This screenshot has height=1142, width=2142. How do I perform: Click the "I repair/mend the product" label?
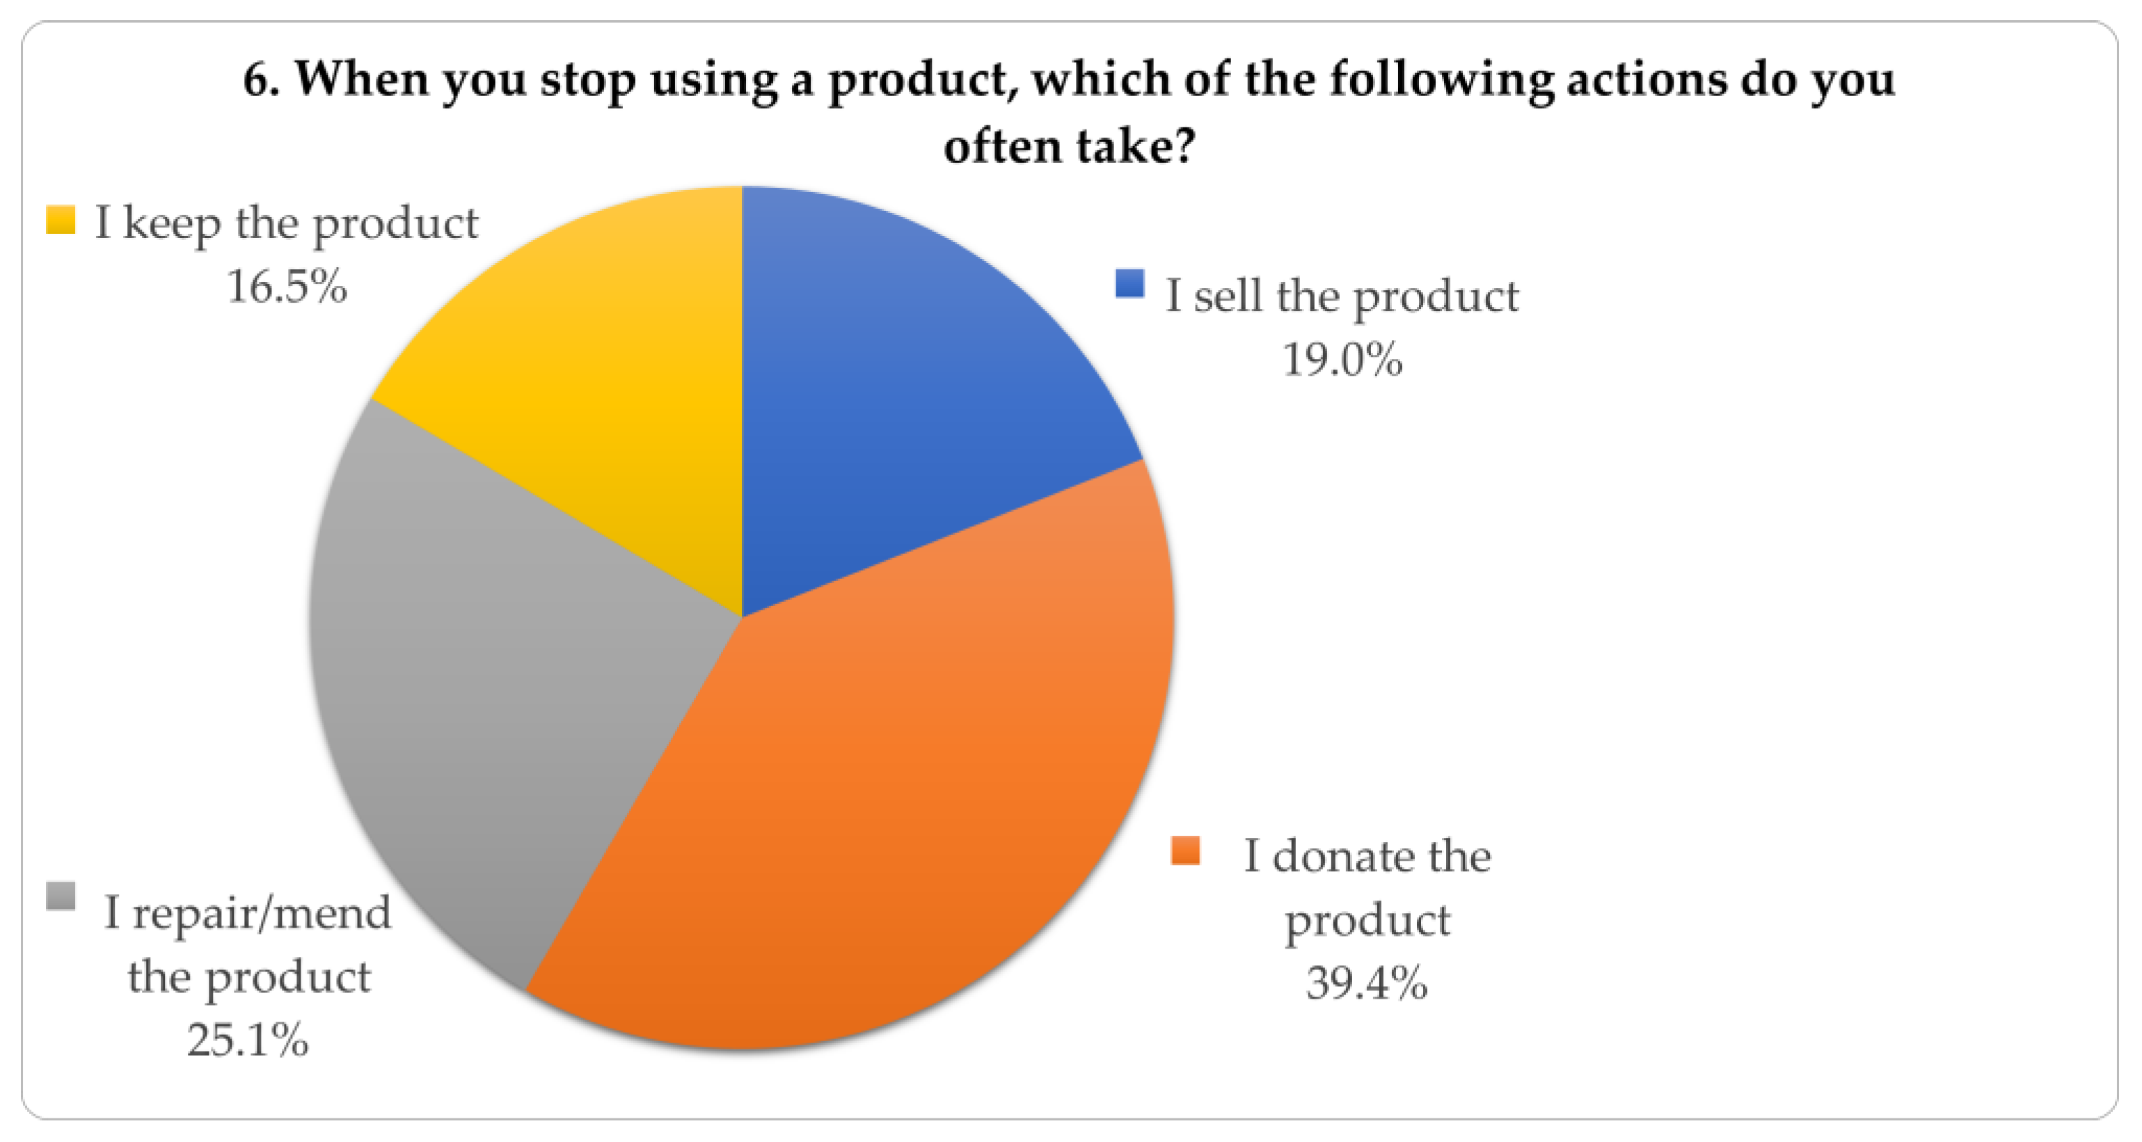click(x=248, y=944)
